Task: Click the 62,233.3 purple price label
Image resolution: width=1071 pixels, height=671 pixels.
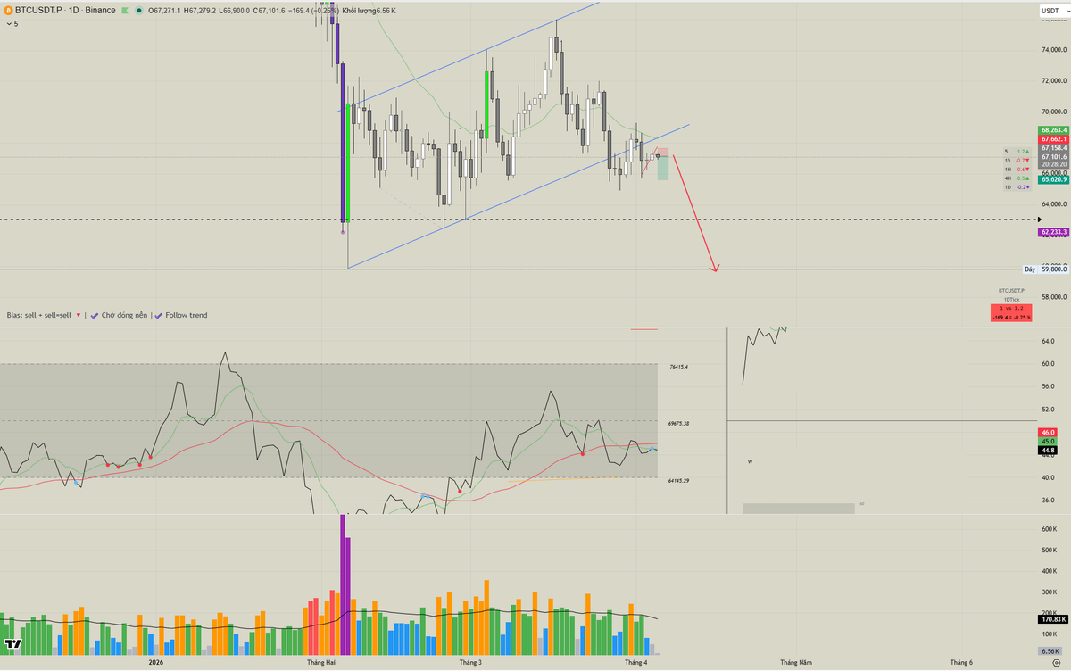Action: tap(1053, 232)
